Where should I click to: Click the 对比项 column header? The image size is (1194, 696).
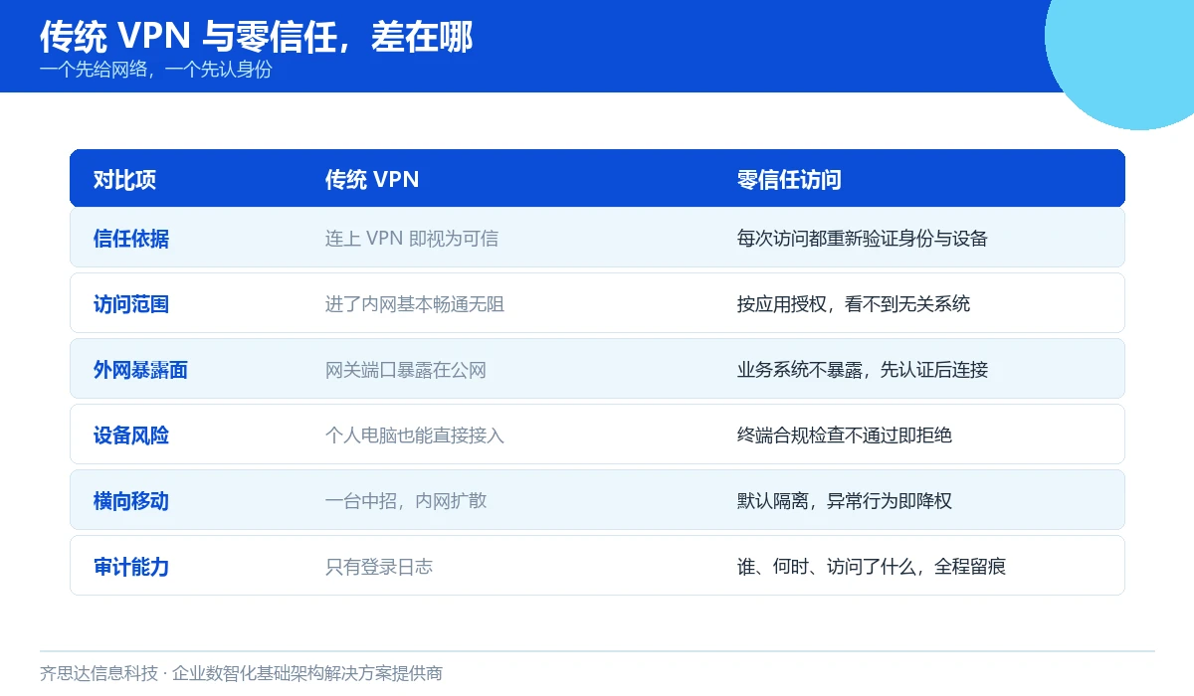pyautogui.click(x=125, y=179)
